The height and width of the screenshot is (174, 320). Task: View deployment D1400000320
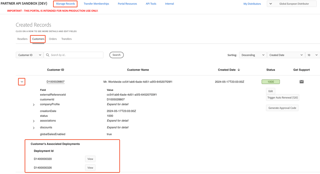90,159
